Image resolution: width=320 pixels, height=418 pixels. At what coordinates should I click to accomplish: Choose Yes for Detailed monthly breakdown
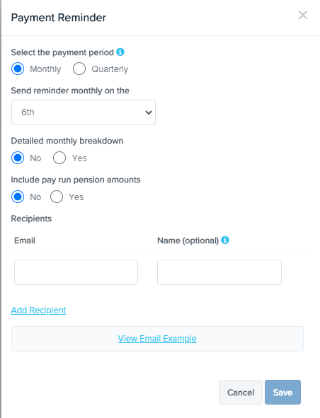point(59,158)
